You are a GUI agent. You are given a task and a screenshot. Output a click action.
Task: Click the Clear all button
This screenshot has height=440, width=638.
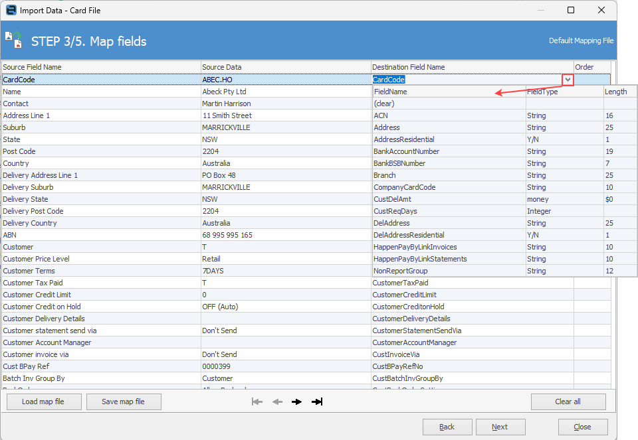[x=568, y=402]
